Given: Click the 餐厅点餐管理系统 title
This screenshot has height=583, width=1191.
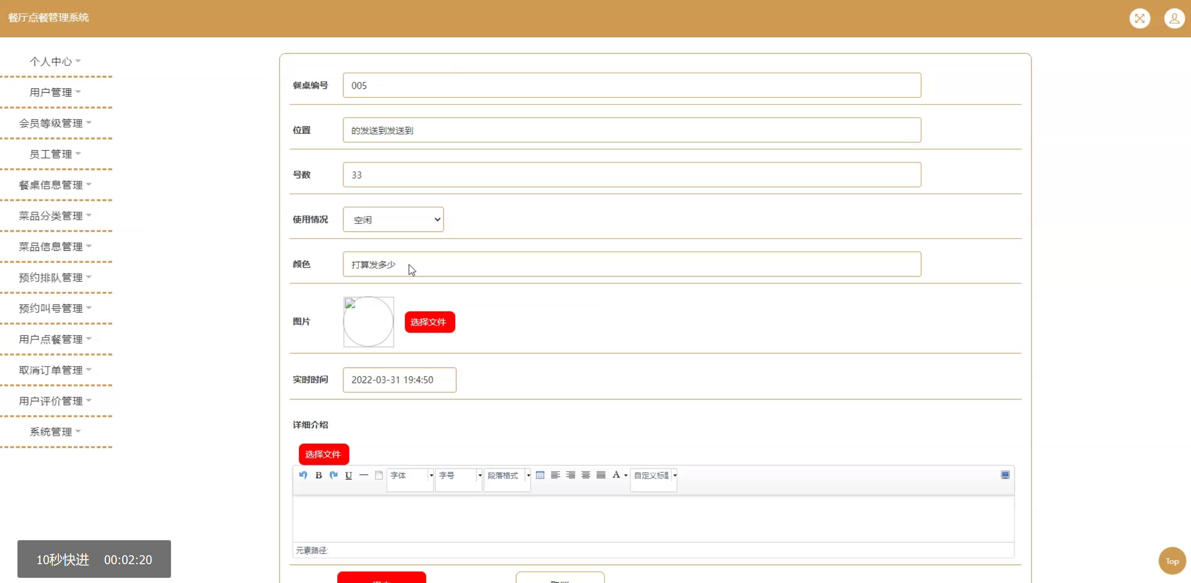Looking at the screenshot, I should point(49,18).
